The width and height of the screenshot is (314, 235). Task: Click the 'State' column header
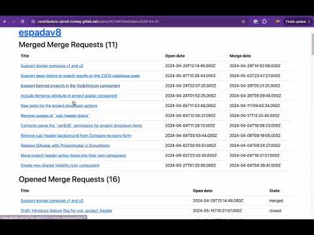pyautogui.click(x=274, y=191)
